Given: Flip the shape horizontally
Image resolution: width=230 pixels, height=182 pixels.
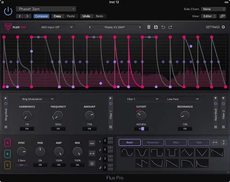Looking at the screenshot, I should [x=215, y=143].
